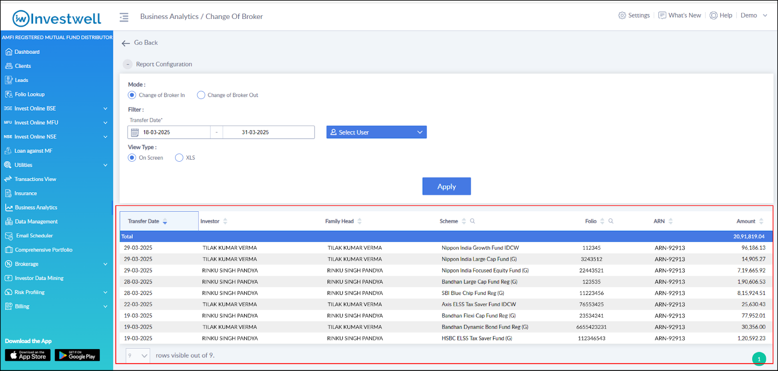
Task: Click the Investwell logo
Action: [57, 18]
